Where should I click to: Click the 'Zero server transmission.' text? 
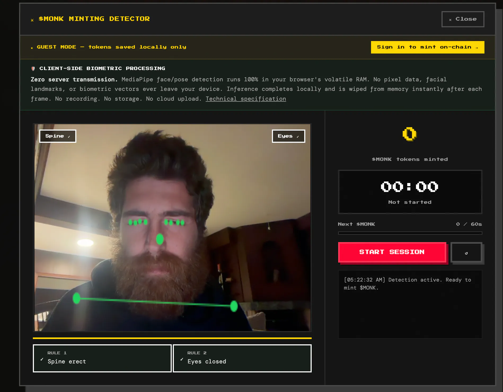click(74, 79)
